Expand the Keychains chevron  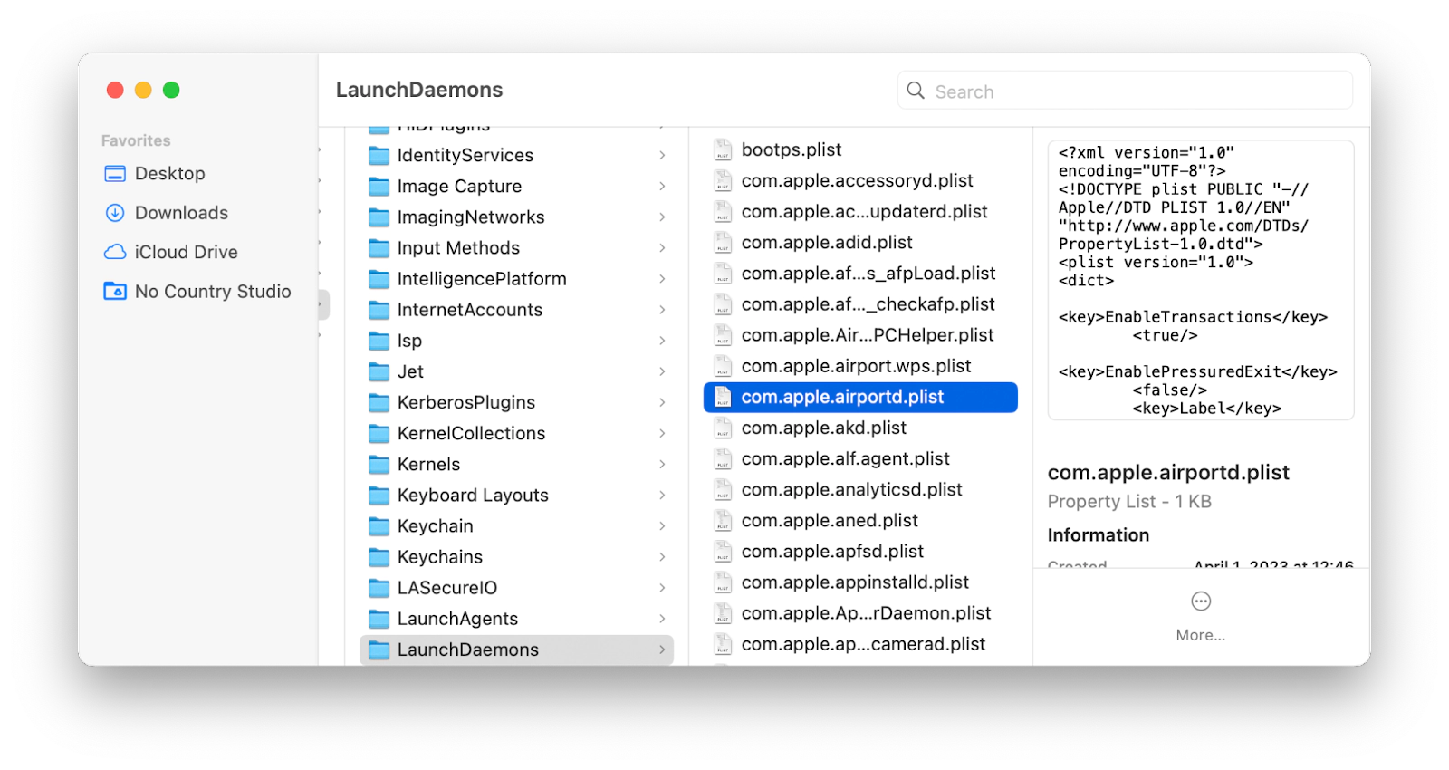pos(662,557)
